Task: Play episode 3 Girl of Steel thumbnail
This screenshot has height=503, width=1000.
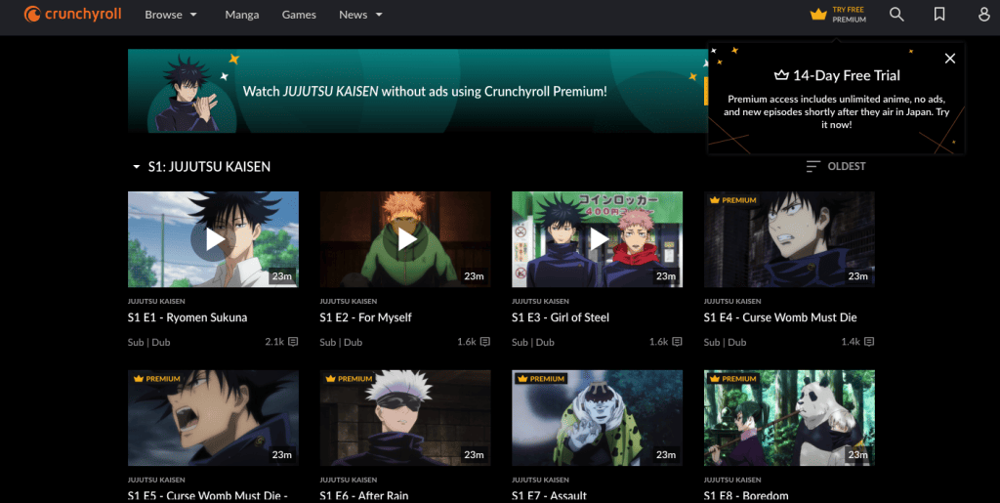Action: (597, 239)
